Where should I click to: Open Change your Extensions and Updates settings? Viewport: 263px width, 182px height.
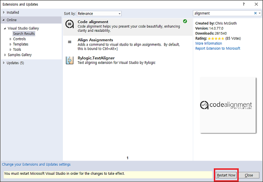pos(36,164)
